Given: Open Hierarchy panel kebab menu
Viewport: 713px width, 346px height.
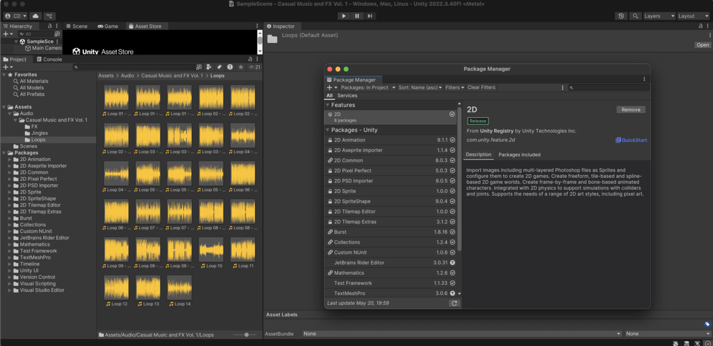Looking at the screenshot, I should click(57, 26).
